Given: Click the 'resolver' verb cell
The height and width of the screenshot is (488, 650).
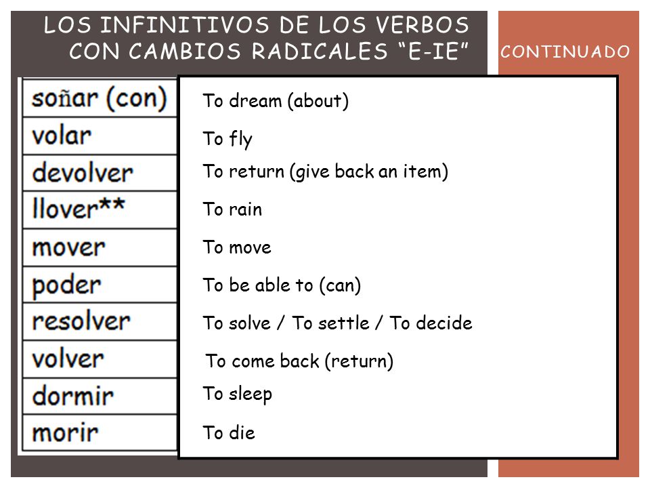Looking at the screenshot, I should pos(100,321).
